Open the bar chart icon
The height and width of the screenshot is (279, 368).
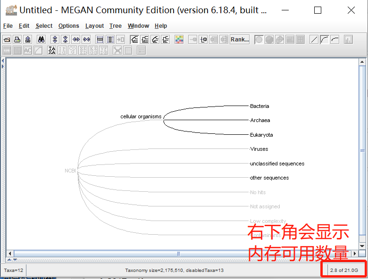[x=348, y=40]
